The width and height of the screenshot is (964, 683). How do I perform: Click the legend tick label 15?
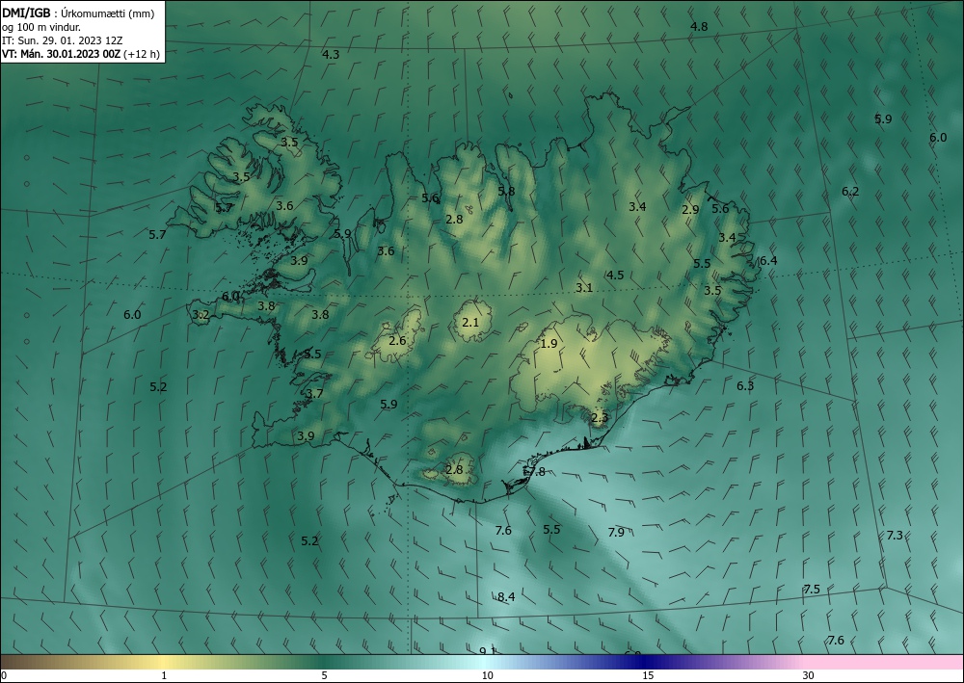pyautogui.click(x=648, y=675)
